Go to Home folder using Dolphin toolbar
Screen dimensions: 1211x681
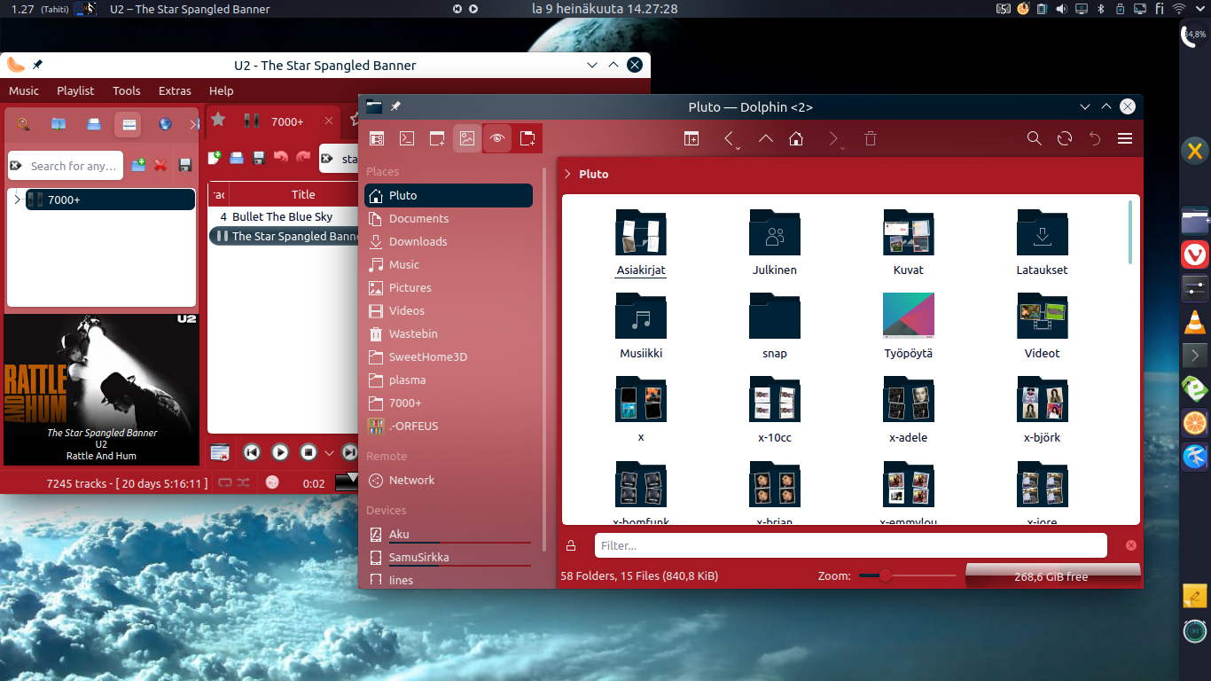(796, 138)
